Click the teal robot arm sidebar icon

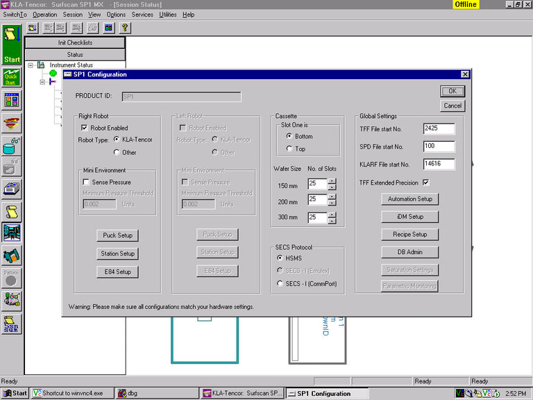point(12,256)
